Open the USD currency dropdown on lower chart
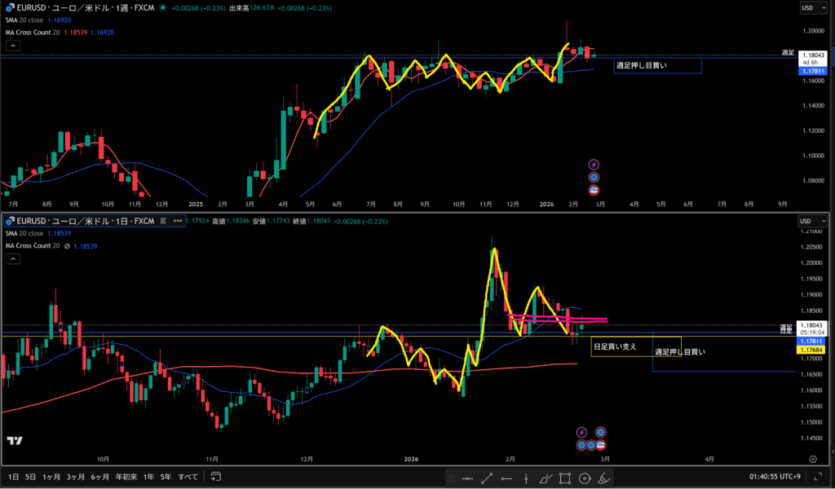The height and width of the screenshot is (489, 835). click(x=812, y=221)
